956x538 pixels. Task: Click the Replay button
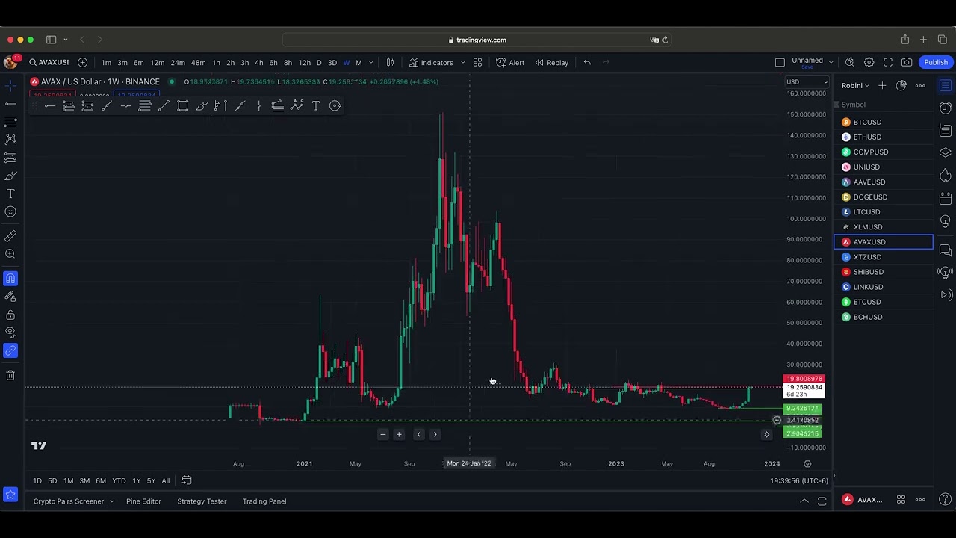(551, 63)
